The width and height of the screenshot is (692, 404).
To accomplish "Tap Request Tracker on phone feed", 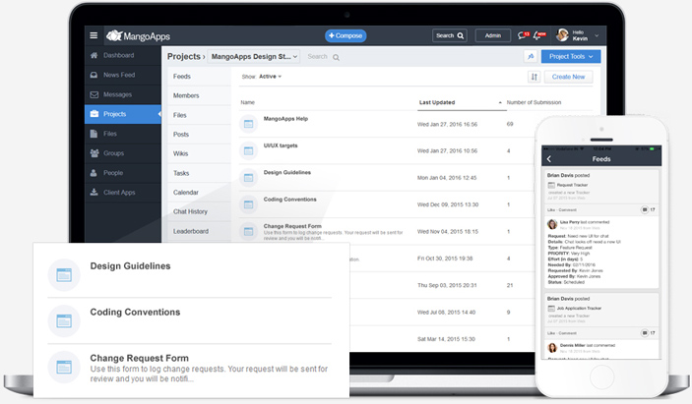I will pos(572,185).
